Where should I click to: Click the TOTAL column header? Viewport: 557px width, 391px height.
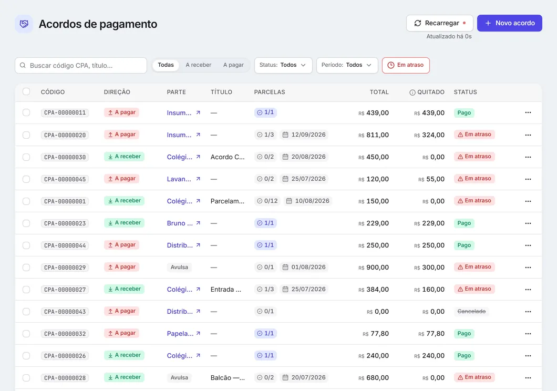tap(379, 92)
